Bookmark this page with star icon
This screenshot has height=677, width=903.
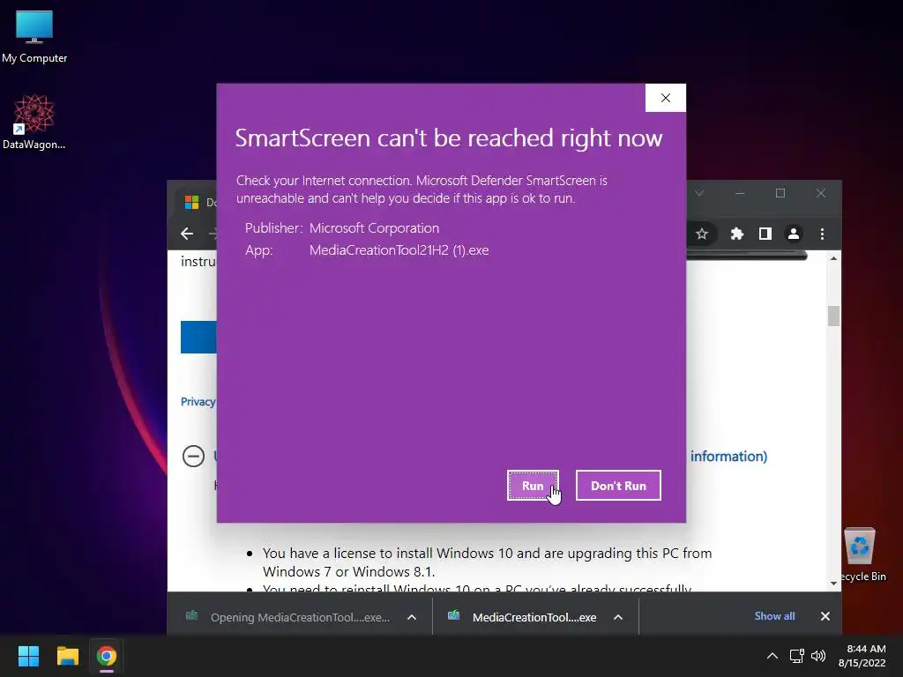click(701, 234)
